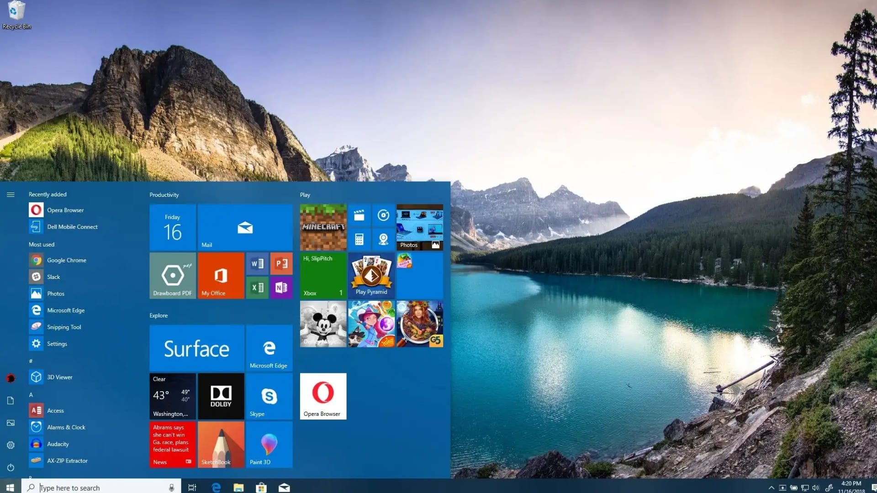Click the Skype tile
This screenshot has height=493, width=877.
coord(269,395)
